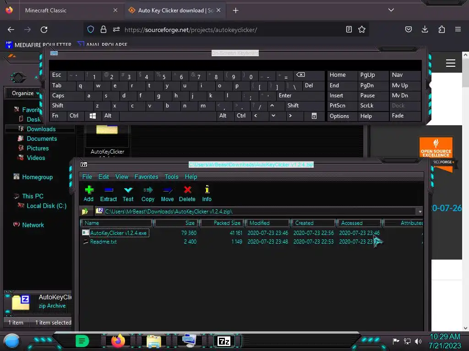Click the Enter key on on-screen keyboard
This screenshot has height=351, width=469.
tap(300, 96)
